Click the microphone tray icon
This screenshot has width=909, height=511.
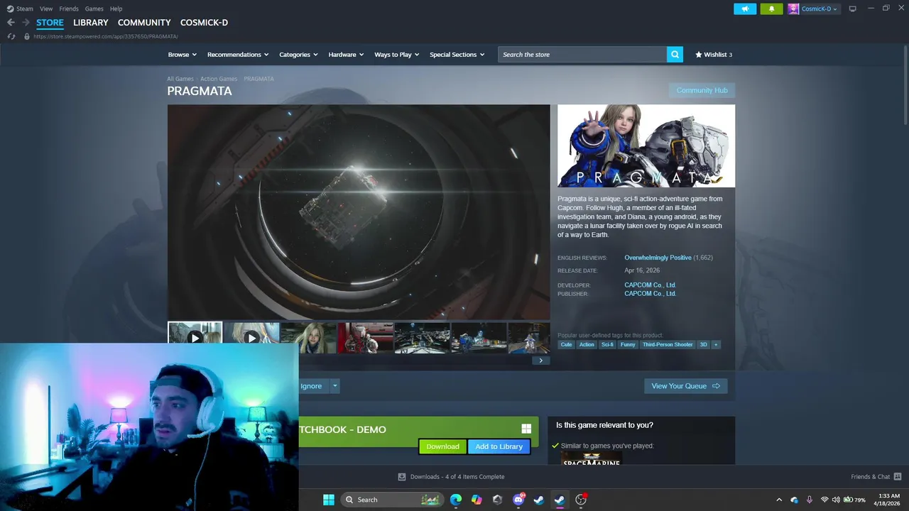tap(810, 500)
